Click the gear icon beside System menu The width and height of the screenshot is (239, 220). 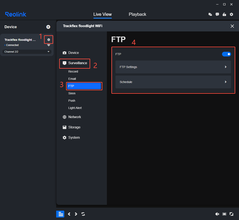[64, 137]
